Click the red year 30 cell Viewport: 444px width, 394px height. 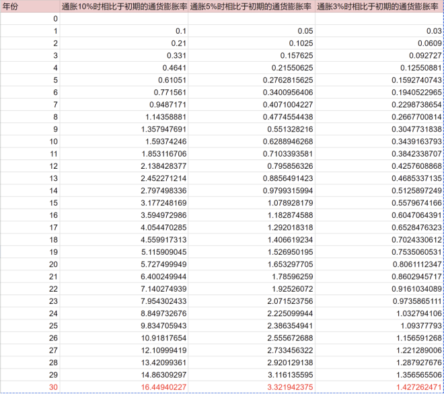(53, 387)
